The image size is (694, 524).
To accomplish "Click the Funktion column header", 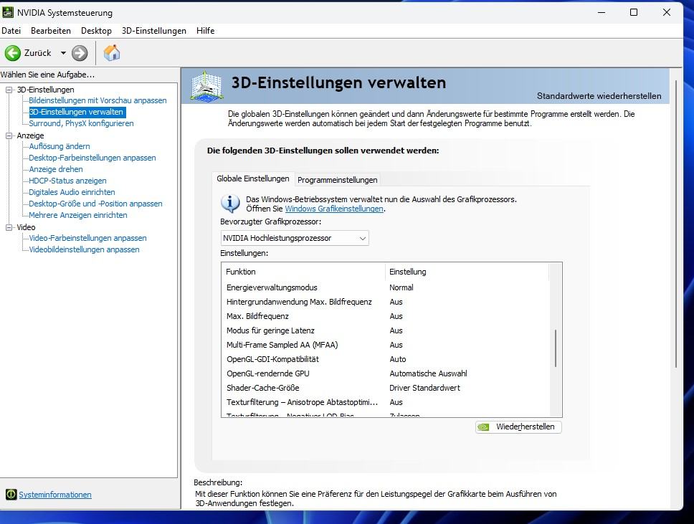I will coord(304,272).
